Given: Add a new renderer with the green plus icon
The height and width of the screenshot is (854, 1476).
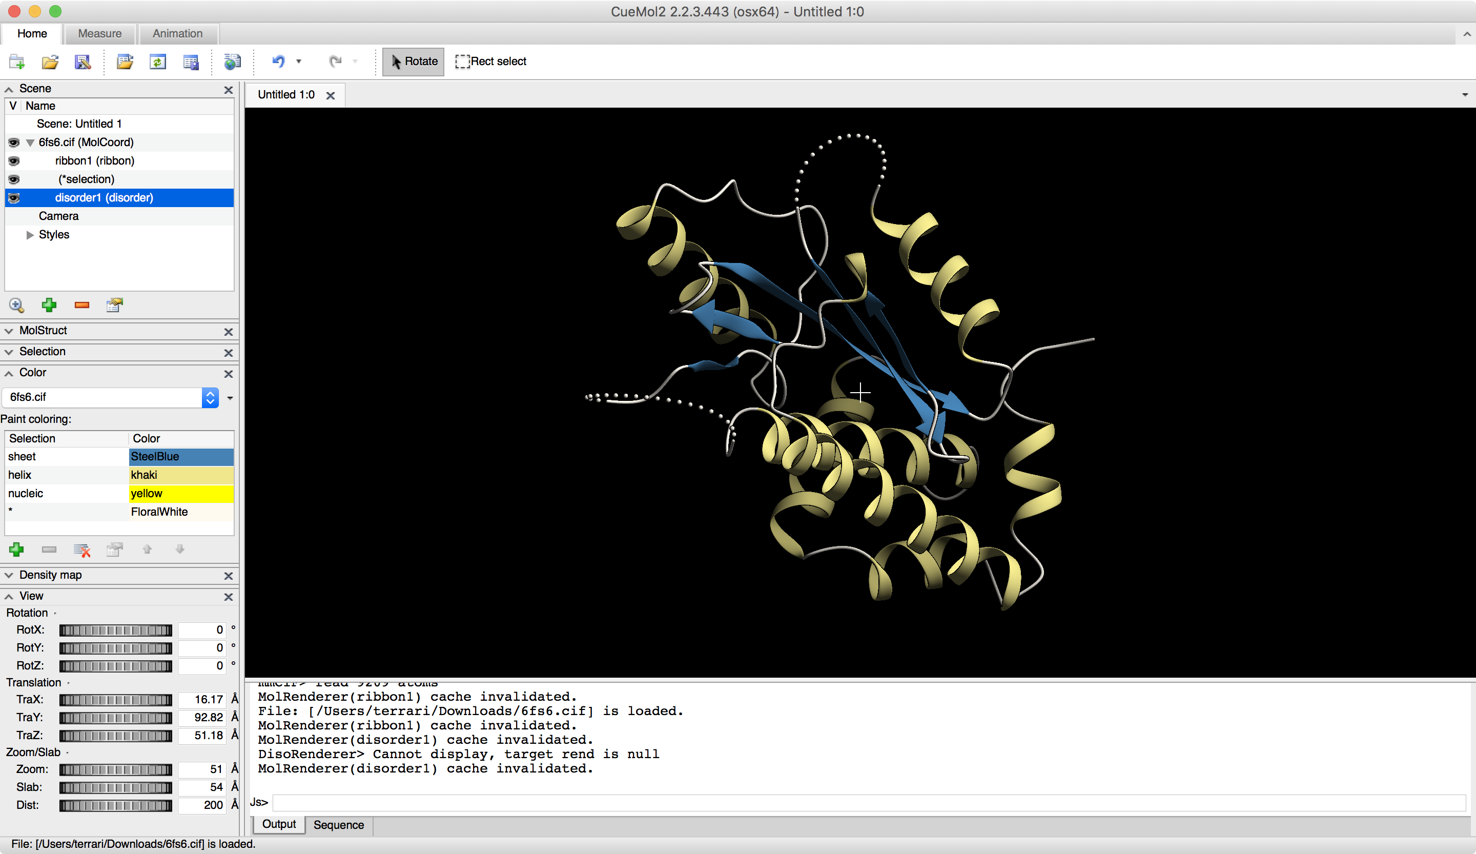Looking at the screenshot, I should tap(49, 305).
